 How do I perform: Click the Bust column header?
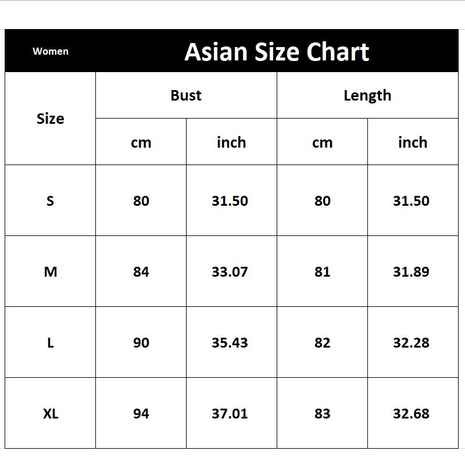click(x=186, y=95)
